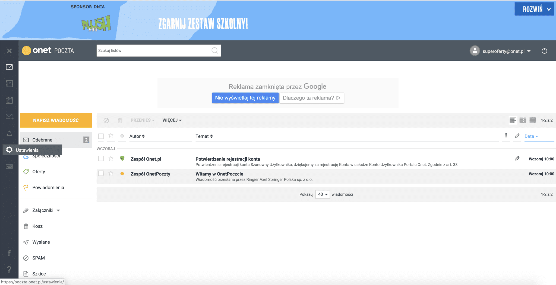Focus the Szukaj listów search field
The height and width of the screenshot is (285, 556).
[159, 50]
